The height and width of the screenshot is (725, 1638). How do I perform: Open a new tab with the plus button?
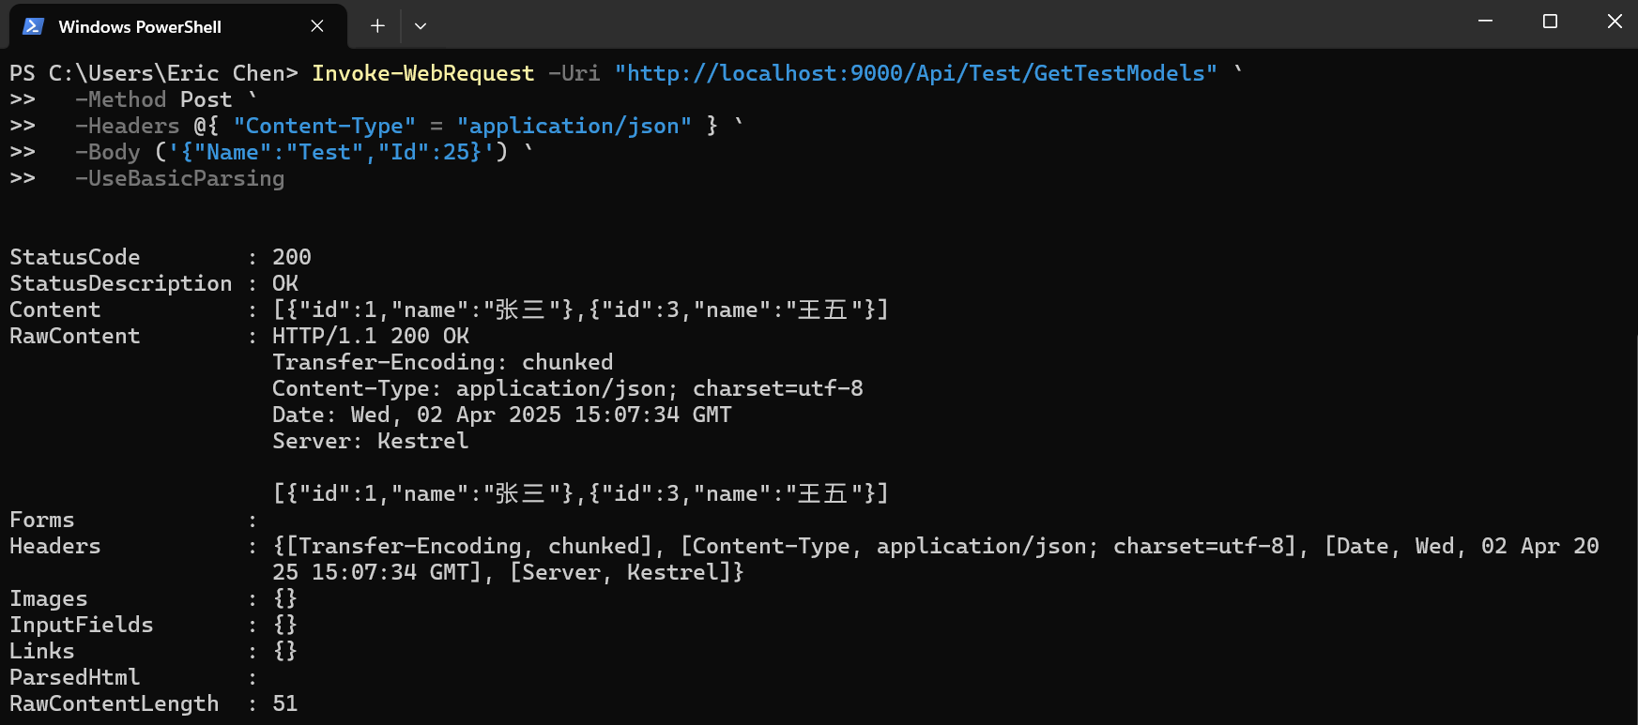tap(377, 26)
